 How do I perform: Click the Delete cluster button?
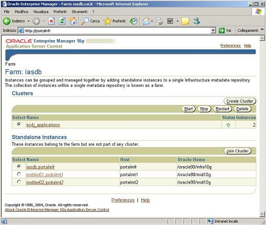pyautogui.click(x=242, y=109)
